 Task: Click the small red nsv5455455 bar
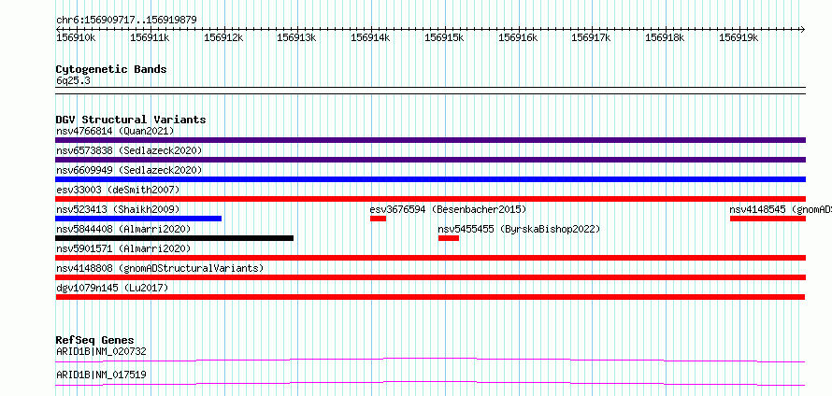coord(449,238)
